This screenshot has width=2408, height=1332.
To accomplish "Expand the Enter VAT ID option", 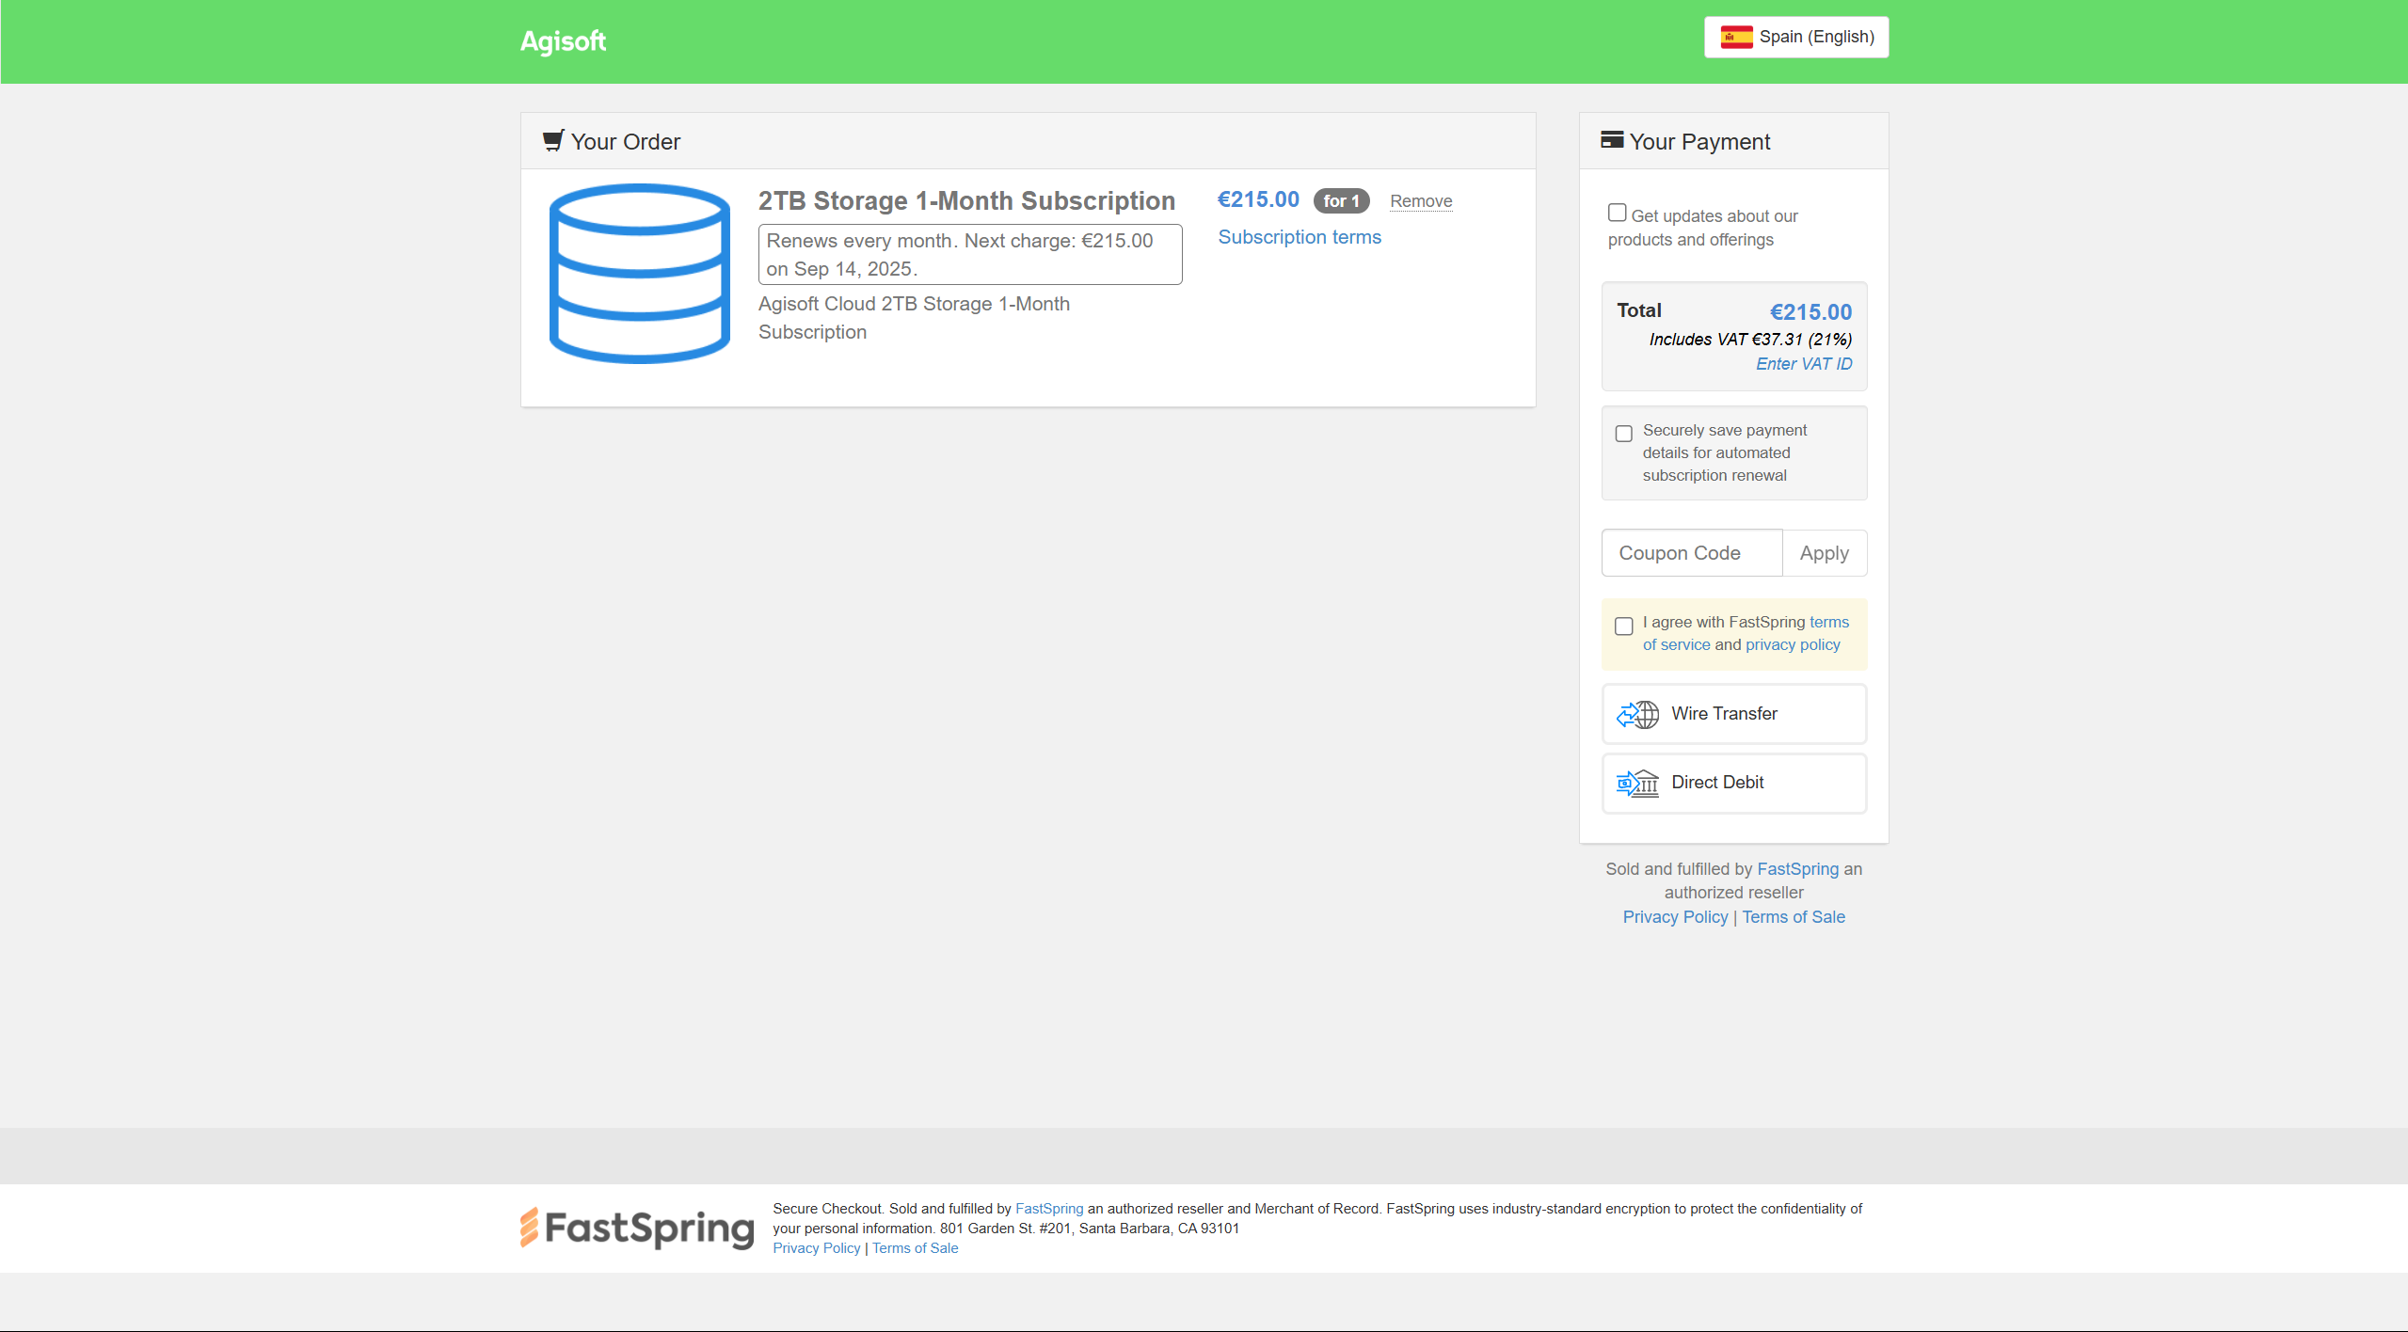I will pos(1803,364).
